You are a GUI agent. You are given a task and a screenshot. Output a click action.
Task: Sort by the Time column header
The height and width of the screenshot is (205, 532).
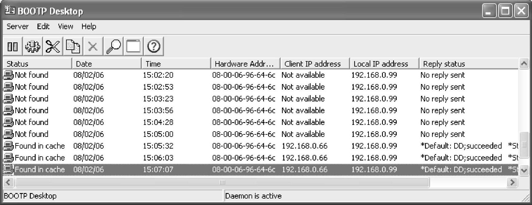tap(176, 64)
